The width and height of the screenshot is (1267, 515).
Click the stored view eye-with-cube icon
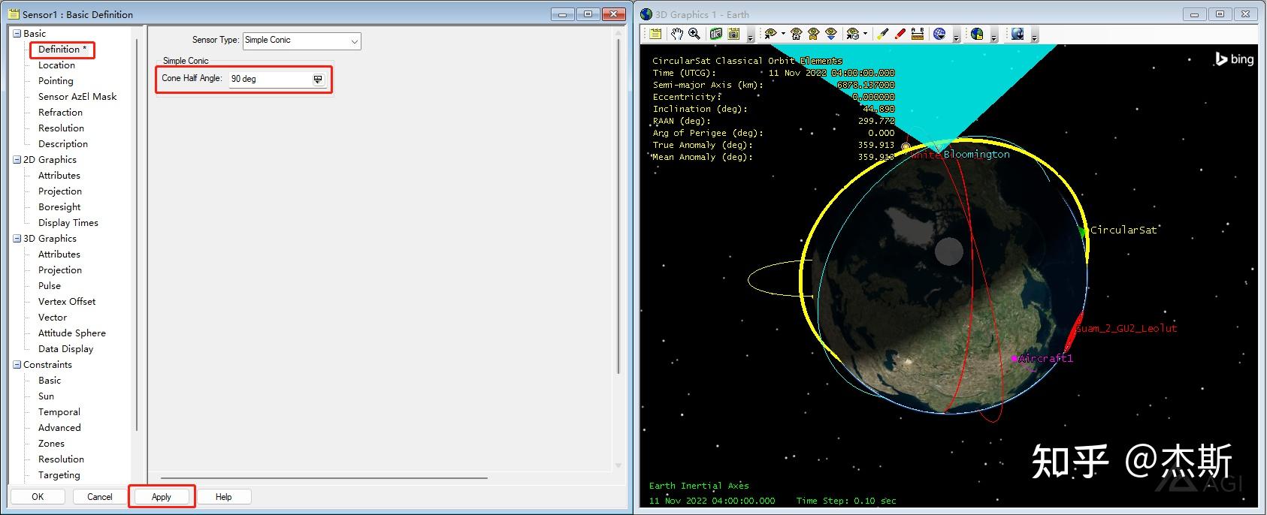(853, 34)
